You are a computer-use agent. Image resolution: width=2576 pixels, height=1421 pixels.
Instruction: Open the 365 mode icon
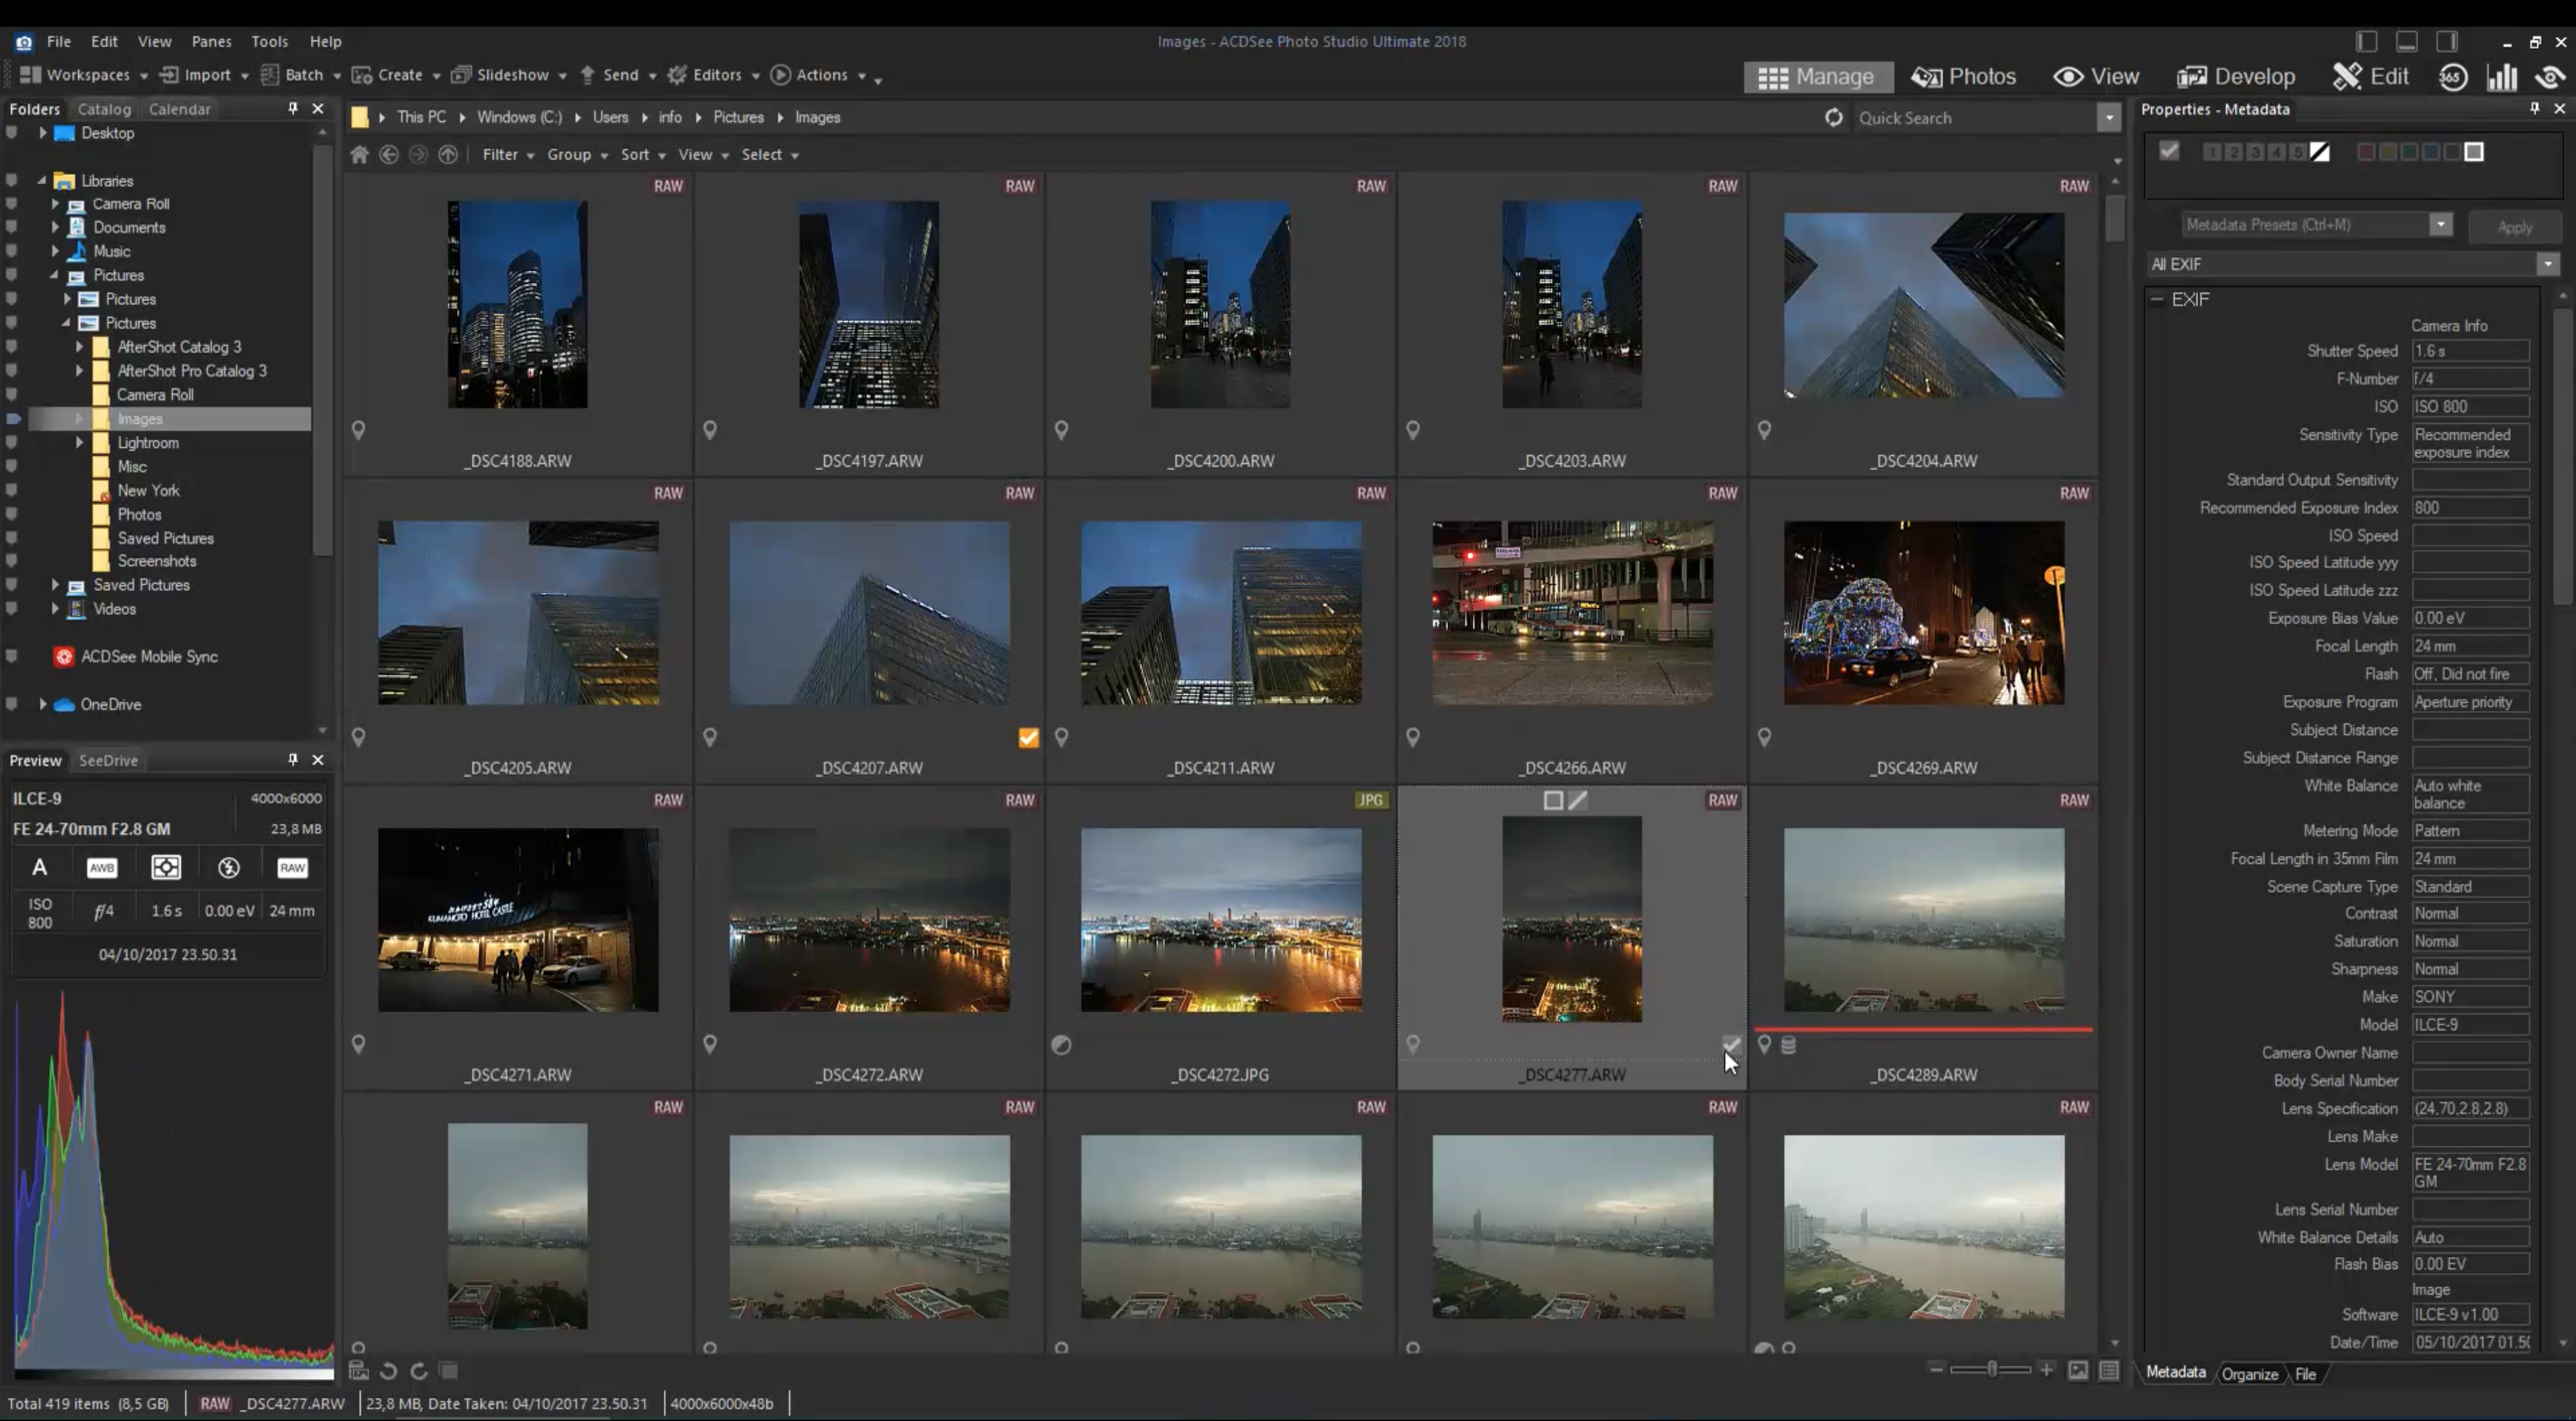click(2453, 77)
